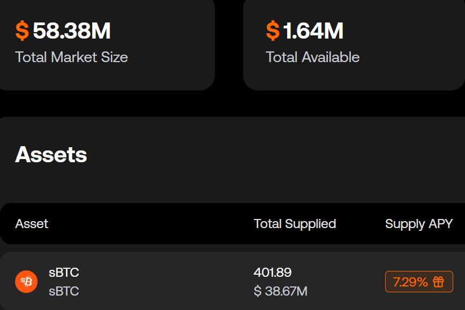The image size is (465, 310).
Task: Click the orange sBTC token icon
Action: tap(26, 282)
